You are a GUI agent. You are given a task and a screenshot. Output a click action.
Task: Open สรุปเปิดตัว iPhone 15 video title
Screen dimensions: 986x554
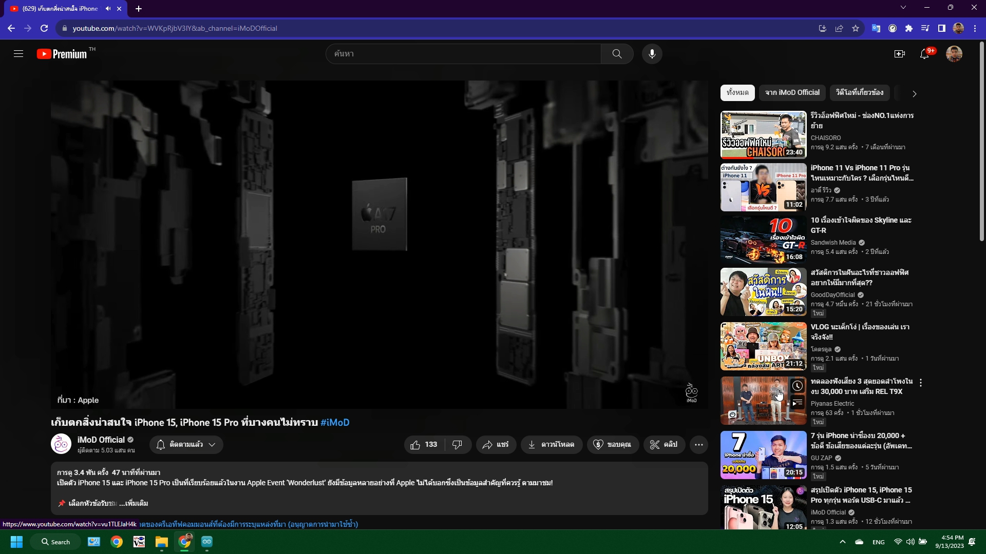point(861,495)
